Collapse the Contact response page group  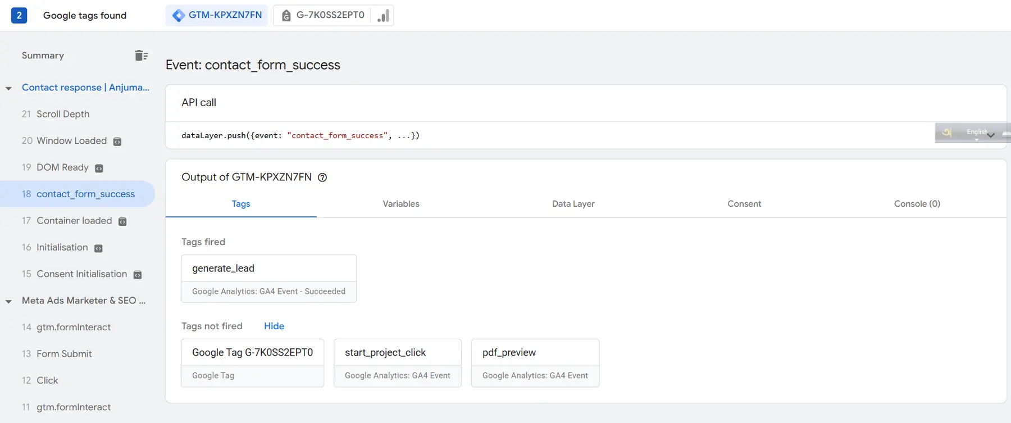[x=8, y=88]
